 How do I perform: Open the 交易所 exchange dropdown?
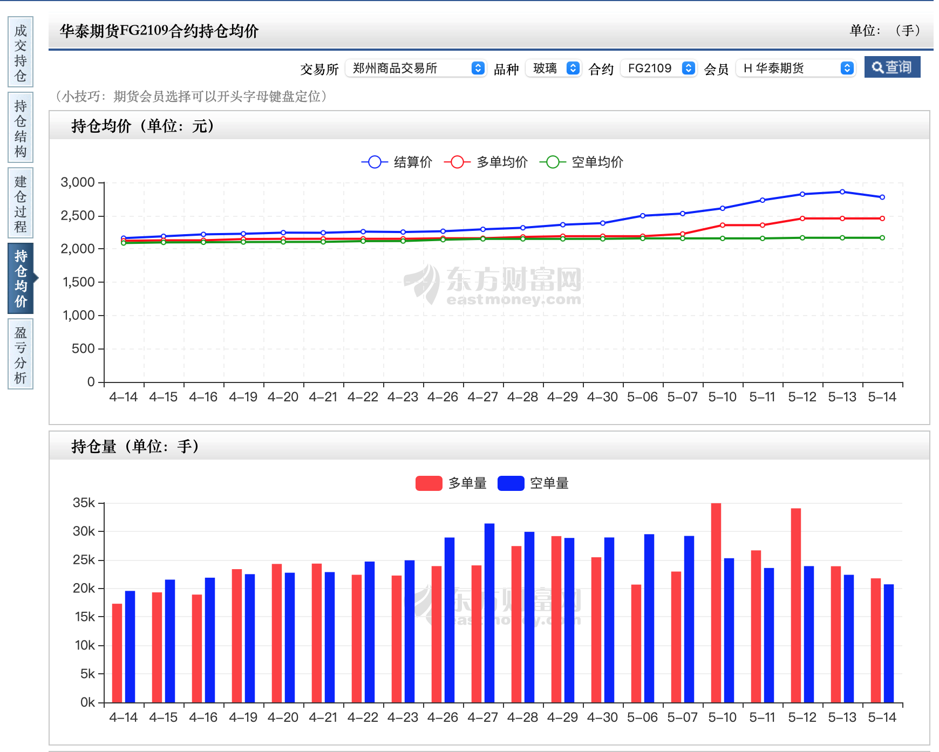click(416, 68)
